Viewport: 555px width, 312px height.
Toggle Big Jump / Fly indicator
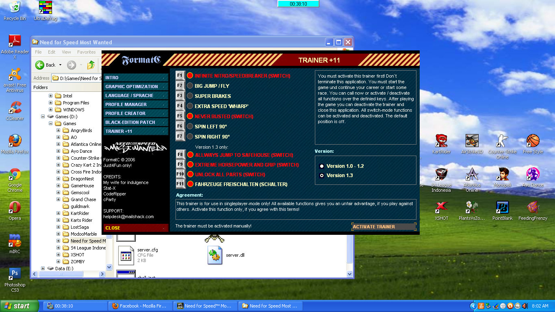point(190,86)
